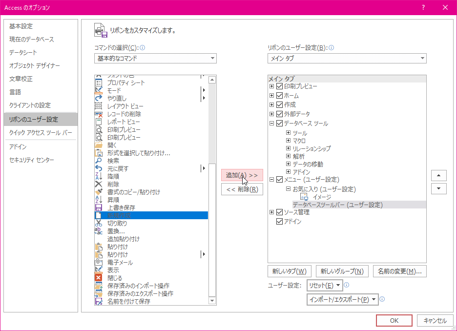The height and width of the screenshot is (331, 457).
Task: Click help question mark in title bar
Action: [x=423, y=8]
